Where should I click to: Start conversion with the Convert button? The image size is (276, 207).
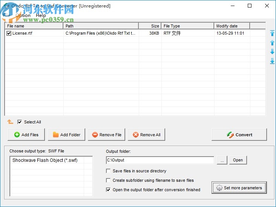coord(239,135)
